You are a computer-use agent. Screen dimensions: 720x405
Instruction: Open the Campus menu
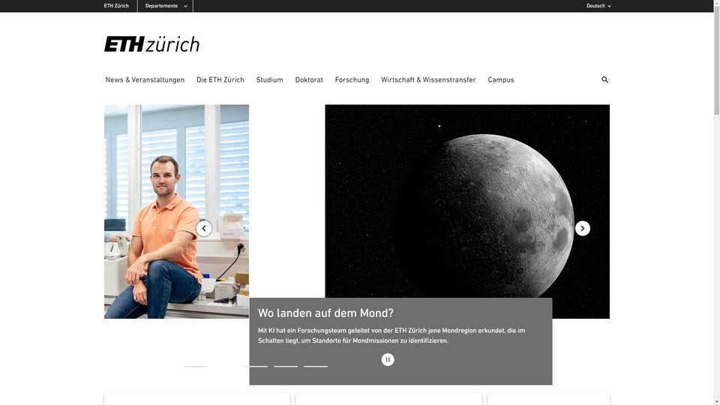tap(501, 80)
